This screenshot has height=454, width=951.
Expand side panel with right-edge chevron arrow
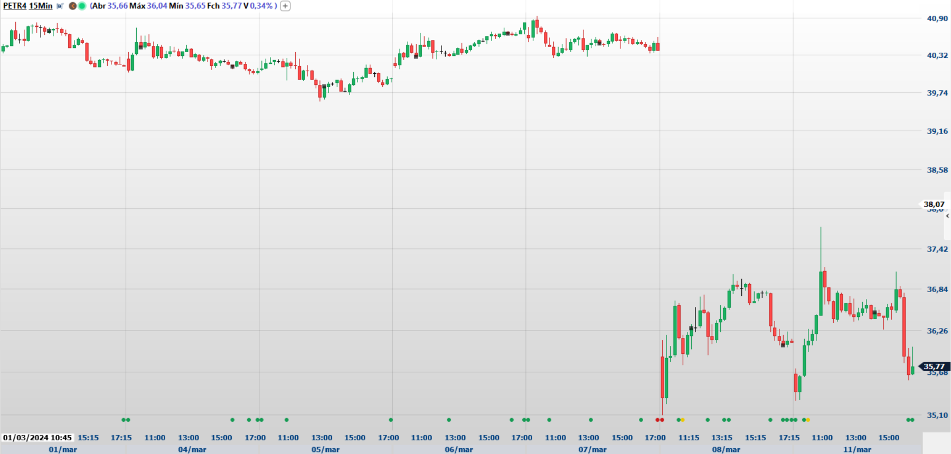pyautogui.click(x=947, y=216)
